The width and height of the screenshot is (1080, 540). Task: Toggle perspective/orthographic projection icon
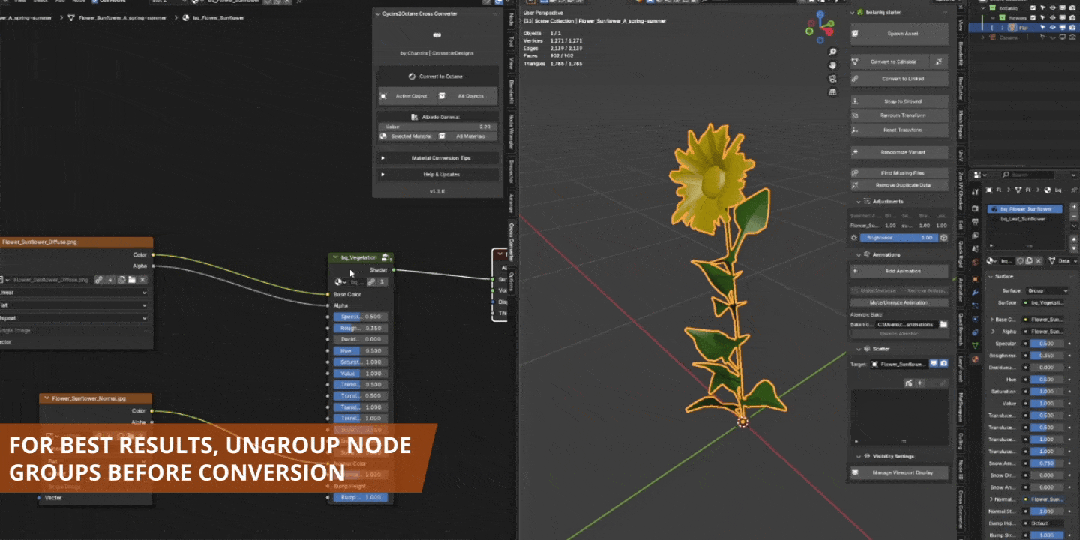point(832,91)
